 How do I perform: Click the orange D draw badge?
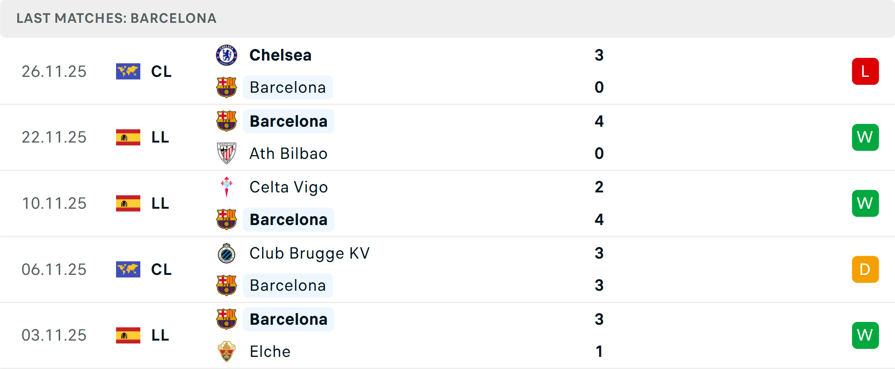865,269
